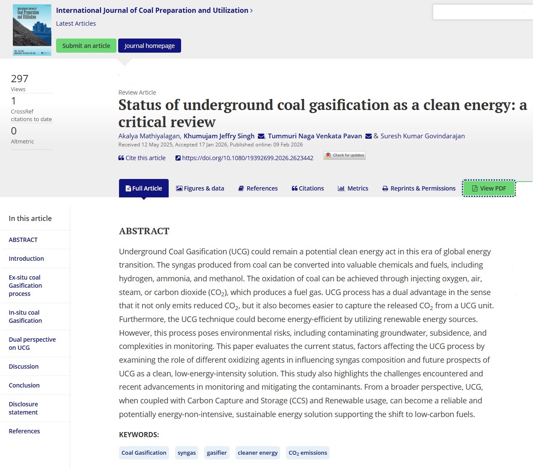
Task: Click the CrossRef citations to date label
Action: pyautogui.click(x=31, y=115)
